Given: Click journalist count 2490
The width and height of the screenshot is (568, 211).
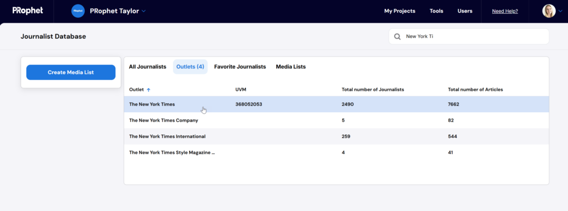Looking at the screenshot, I should [347, 104].
